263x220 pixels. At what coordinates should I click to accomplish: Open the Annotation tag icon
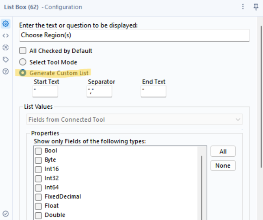point(6,59)
